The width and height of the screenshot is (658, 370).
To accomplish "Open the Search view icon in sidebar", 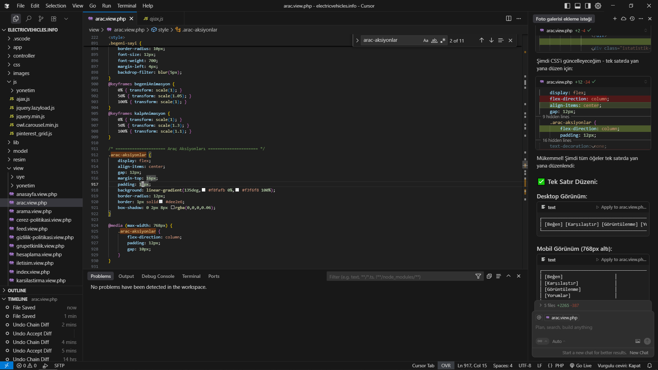I will [x=29, y=18].
